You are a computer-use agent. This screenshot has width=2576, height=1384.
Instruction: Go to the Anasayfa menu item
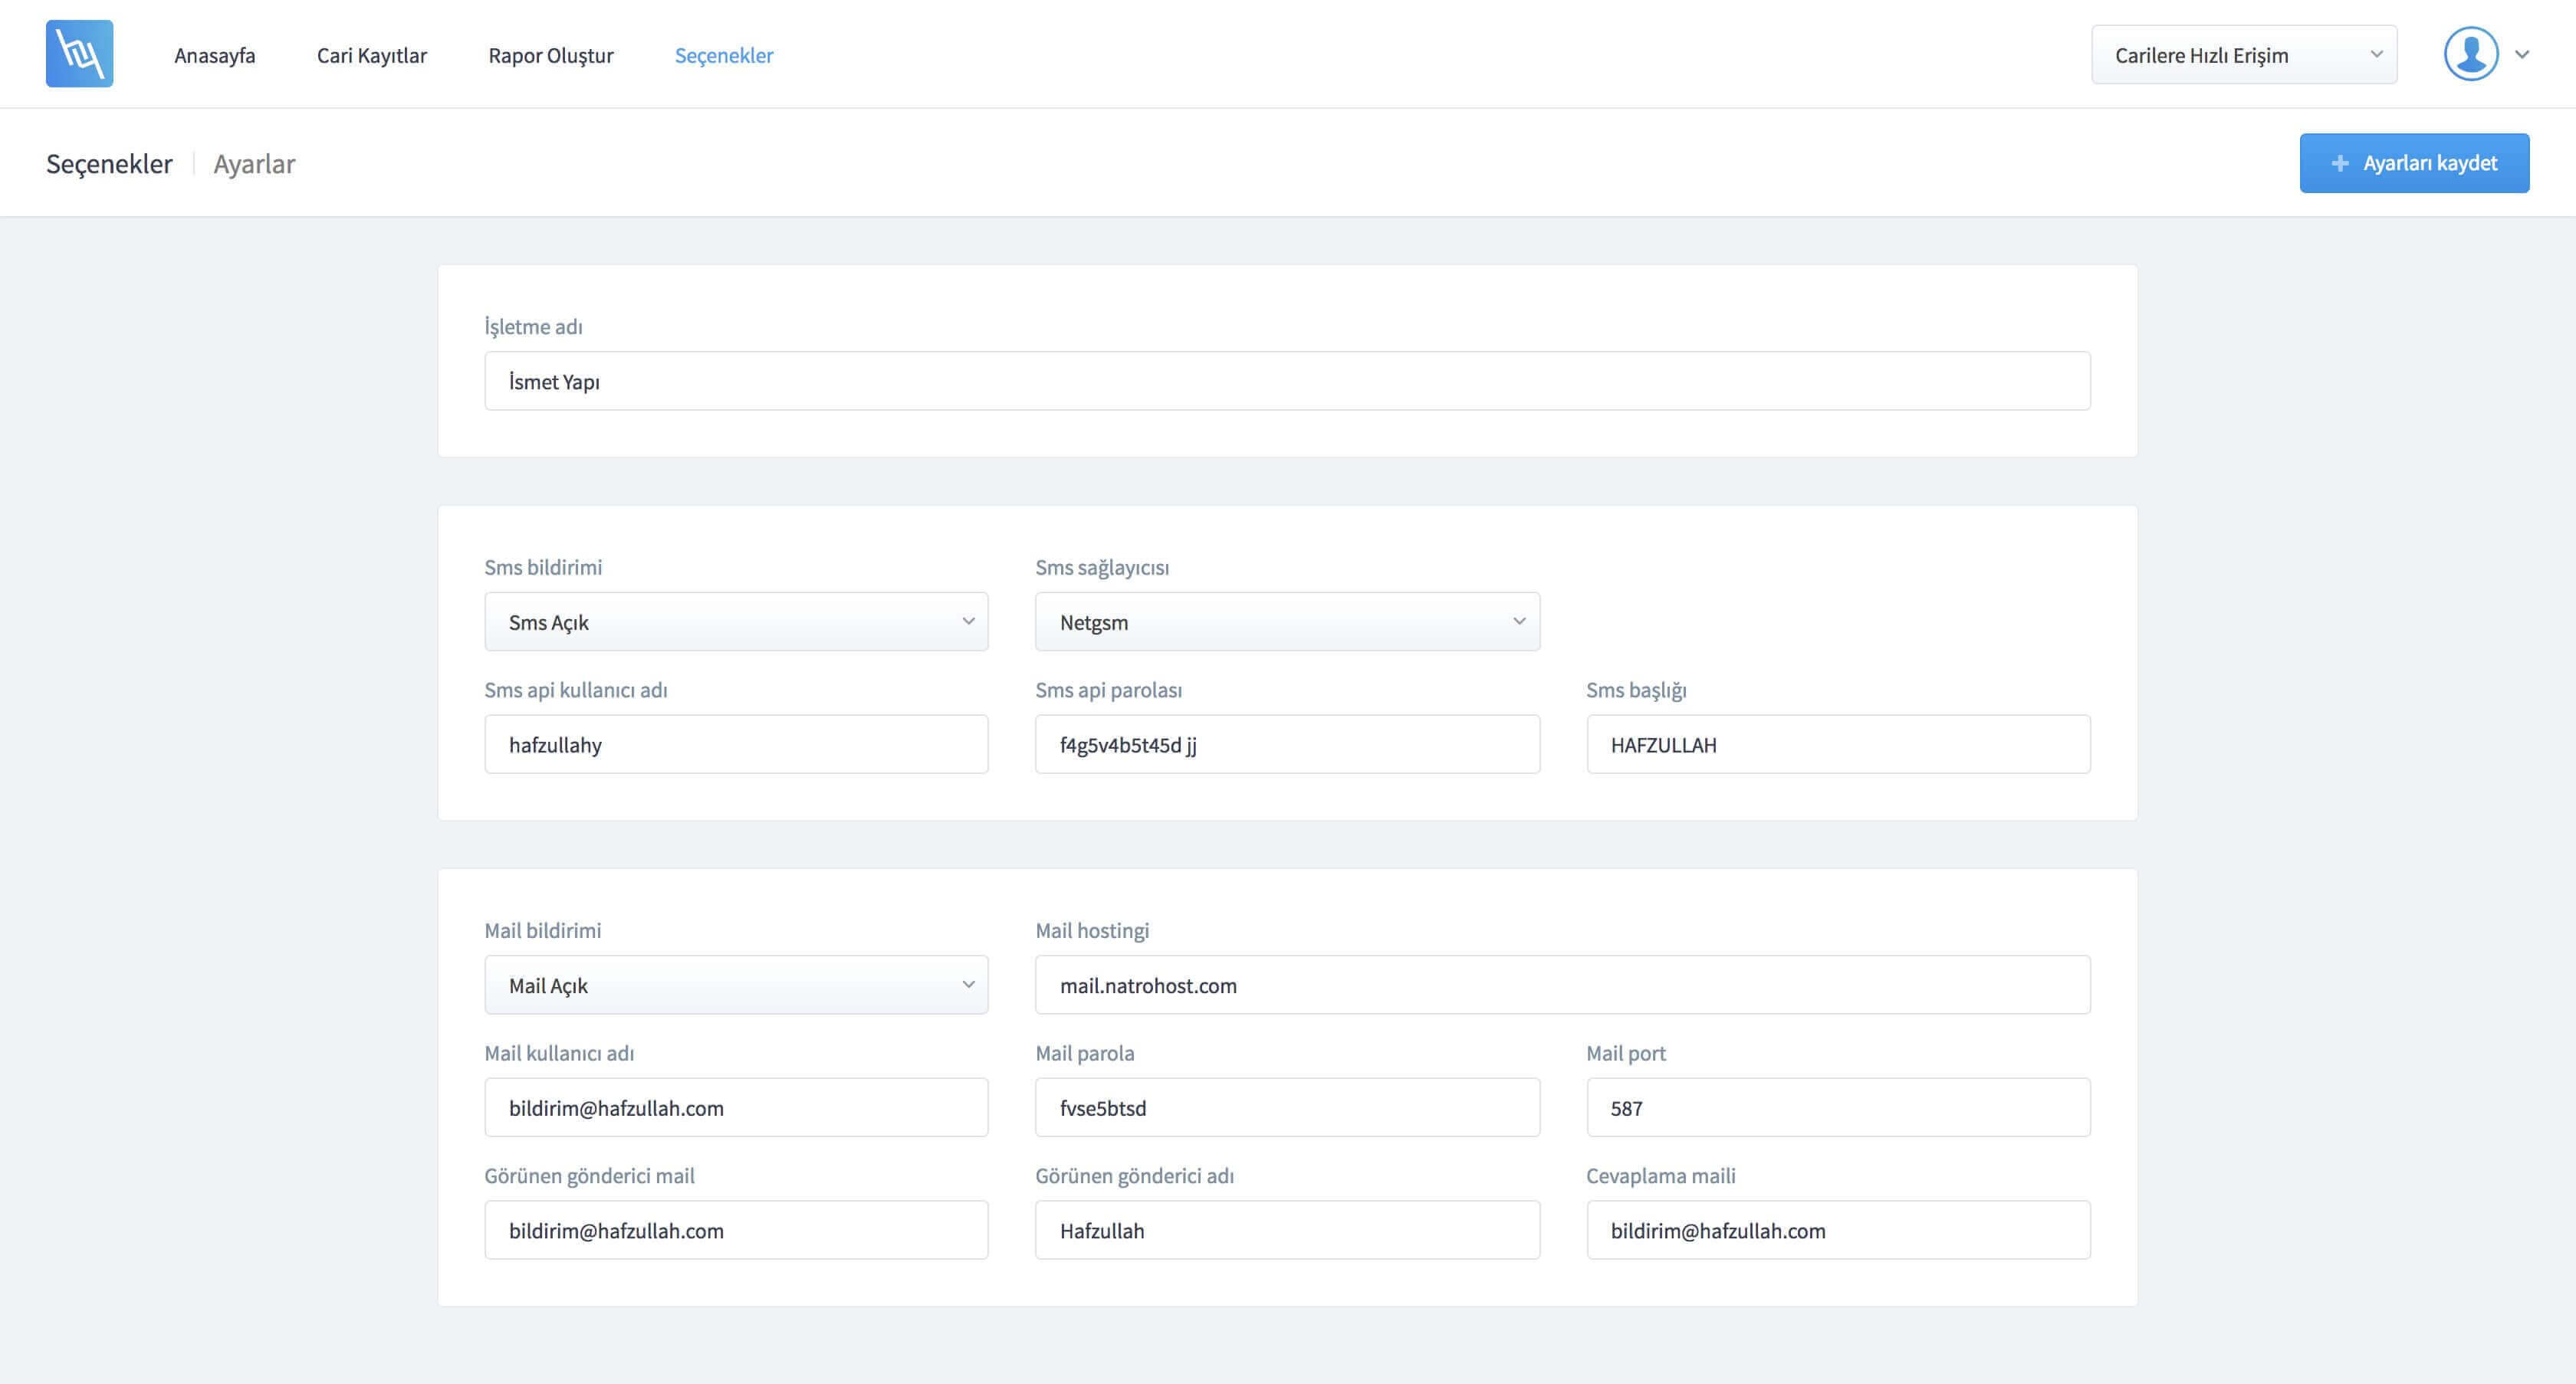click(214, 55)
